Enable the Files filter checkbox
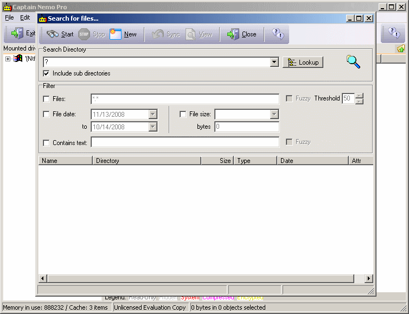Viewport: 409px width, 314px height. click(46, 99)
